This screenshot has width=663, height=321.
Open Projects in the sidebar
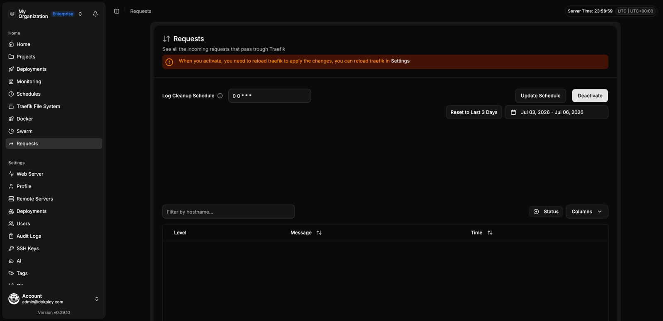tap(54, 57)
